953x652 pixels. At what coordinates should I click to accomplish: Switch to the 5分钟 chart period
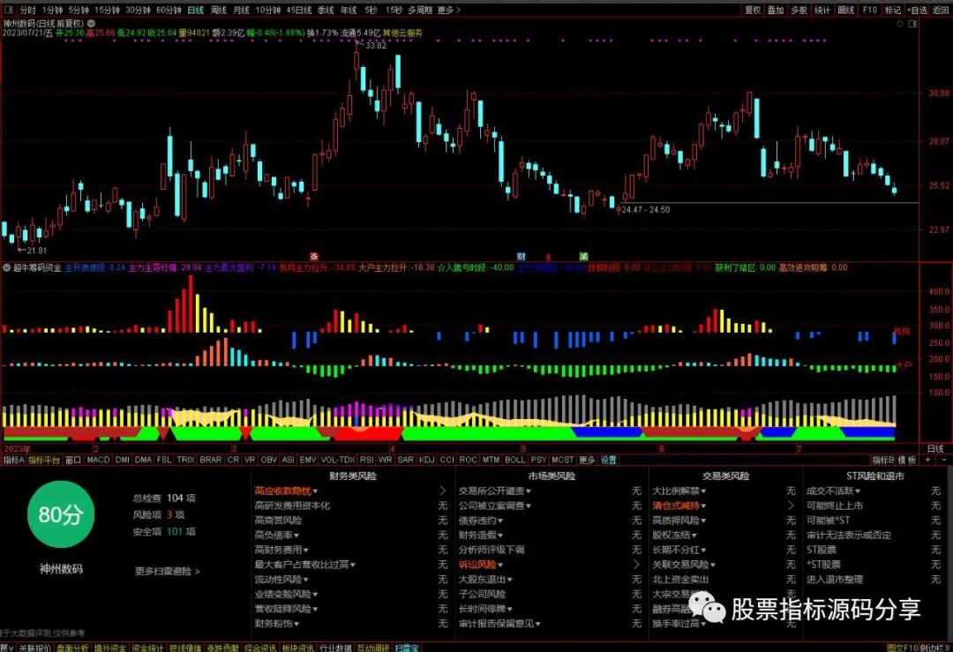79,10
